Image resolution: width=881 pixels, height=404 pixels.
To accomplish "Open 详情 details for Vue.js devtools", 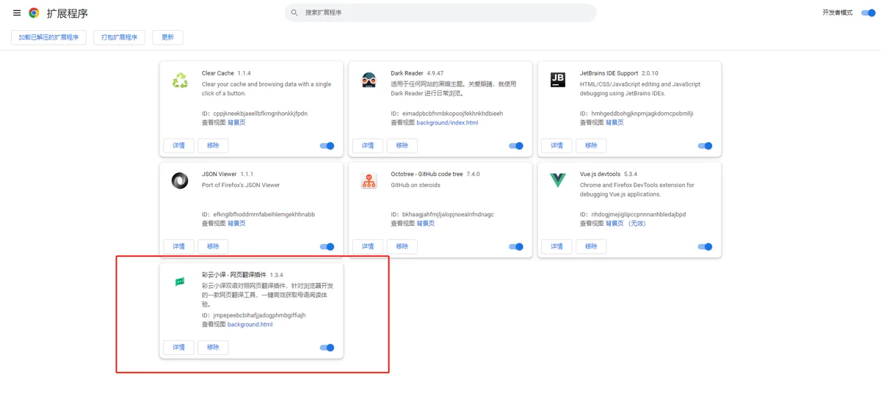I will (x=557, y=246).
